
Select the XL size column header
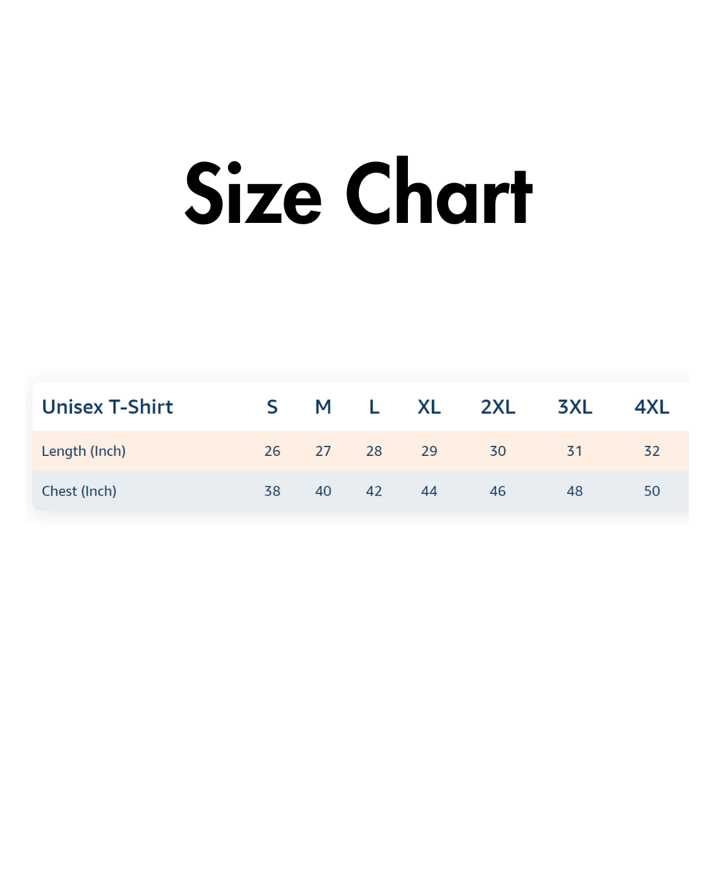(x=429, y=407)
